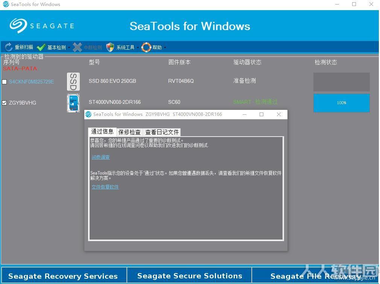380x284 pixels.
Task: Select serial number S4CKNF0M825729E
Action: click(32, 82)
